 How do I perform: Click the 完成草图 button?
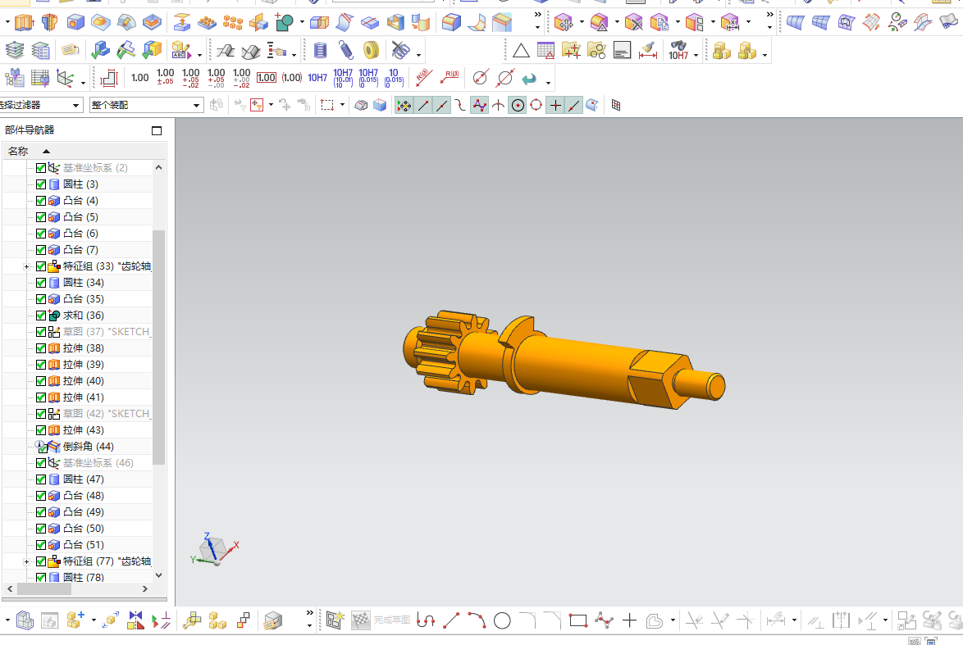pyautogui.click(x=391, y=620)
